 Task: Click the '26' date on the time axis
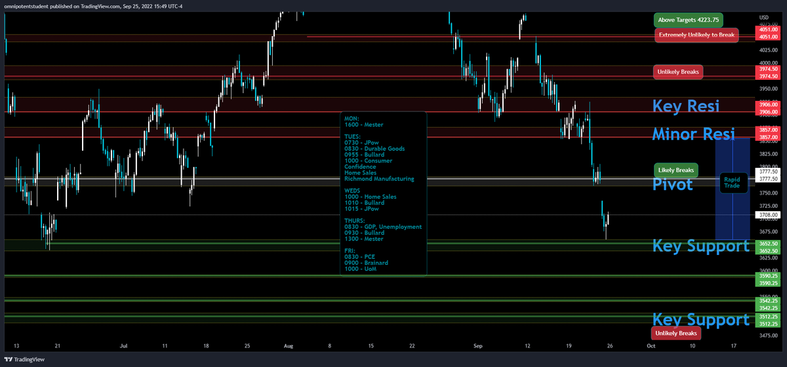pyautogui.click(x=610, y=345)
